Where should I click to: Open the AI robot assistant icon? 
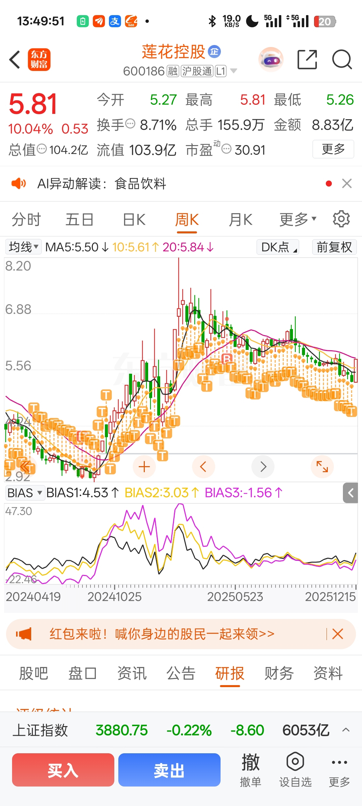pos(271,60)
